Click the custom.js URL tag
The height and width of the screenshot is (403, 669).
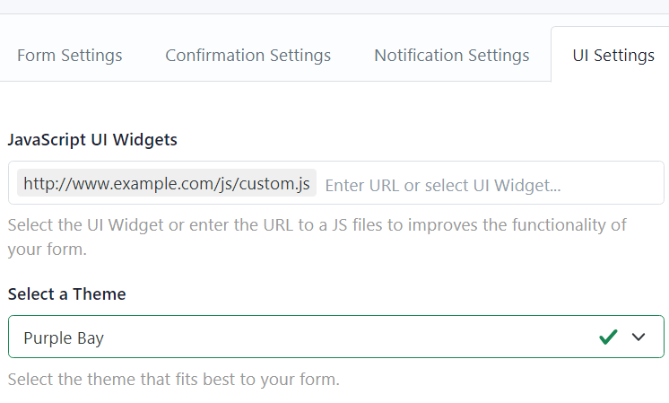pos(167,184)
